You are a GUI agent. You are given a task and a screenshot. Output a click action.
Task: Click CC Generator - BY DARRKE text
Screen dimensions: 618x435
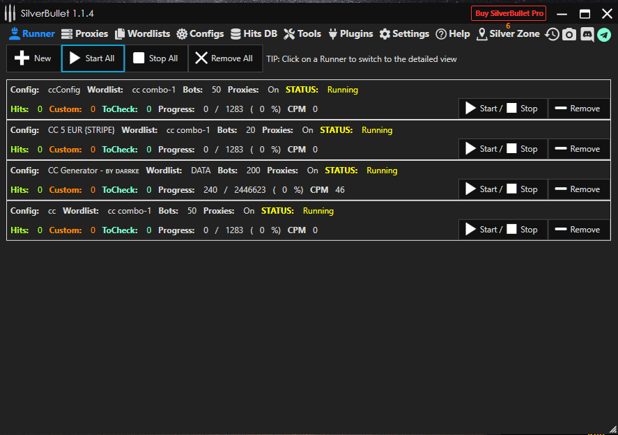tap(93, 171)
